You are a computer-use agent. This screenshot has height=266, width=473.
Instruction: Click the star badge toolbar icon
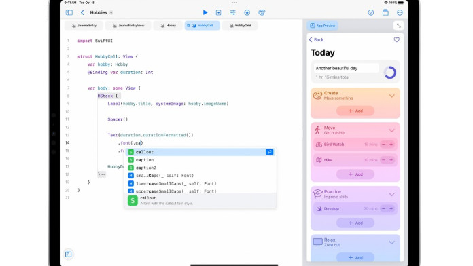(247, 12)
